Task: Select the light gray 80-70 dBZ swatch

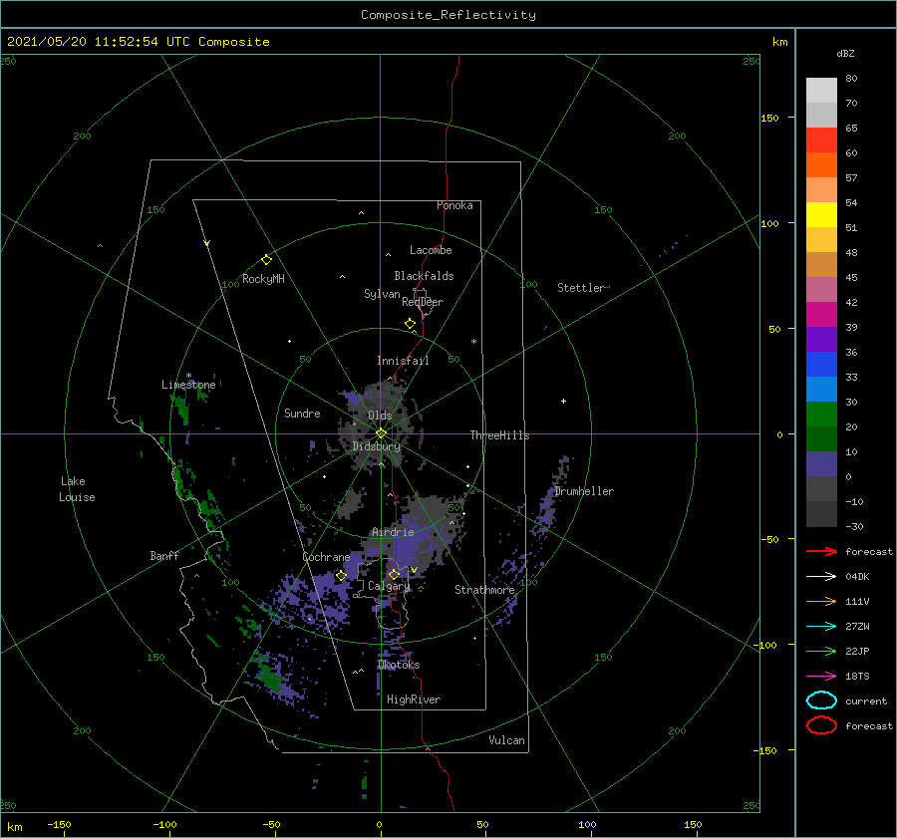Action: coord(821,90)
